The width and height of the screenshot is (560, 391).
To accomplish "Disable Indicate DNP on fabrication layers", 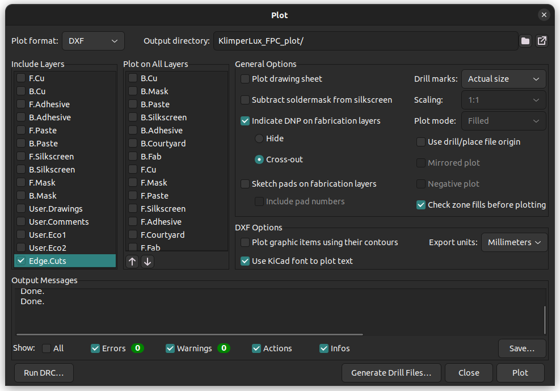I will point(245,121).
